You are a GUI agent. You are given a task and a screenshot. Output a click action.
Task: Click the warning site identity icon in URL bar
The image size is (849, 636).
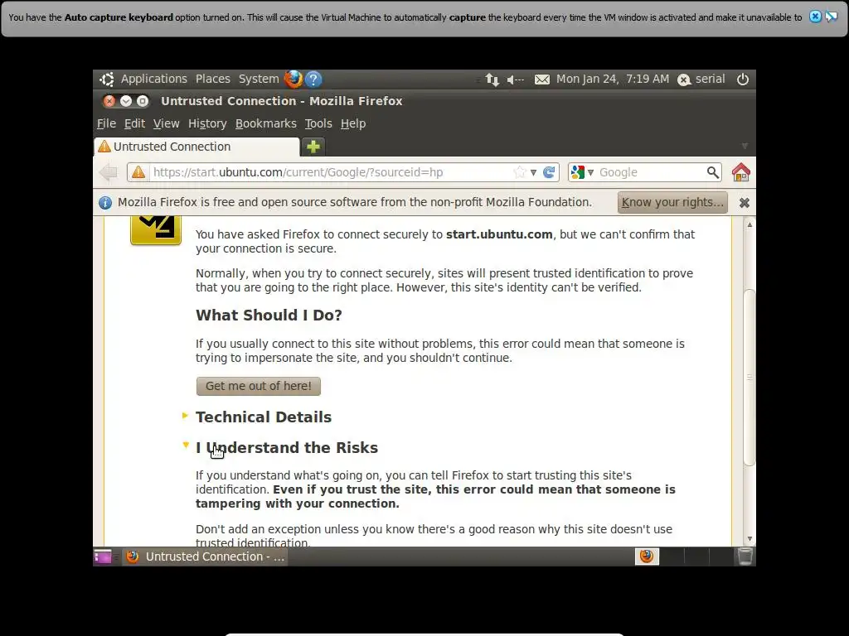pyautogui.click(x=138, y=172)
